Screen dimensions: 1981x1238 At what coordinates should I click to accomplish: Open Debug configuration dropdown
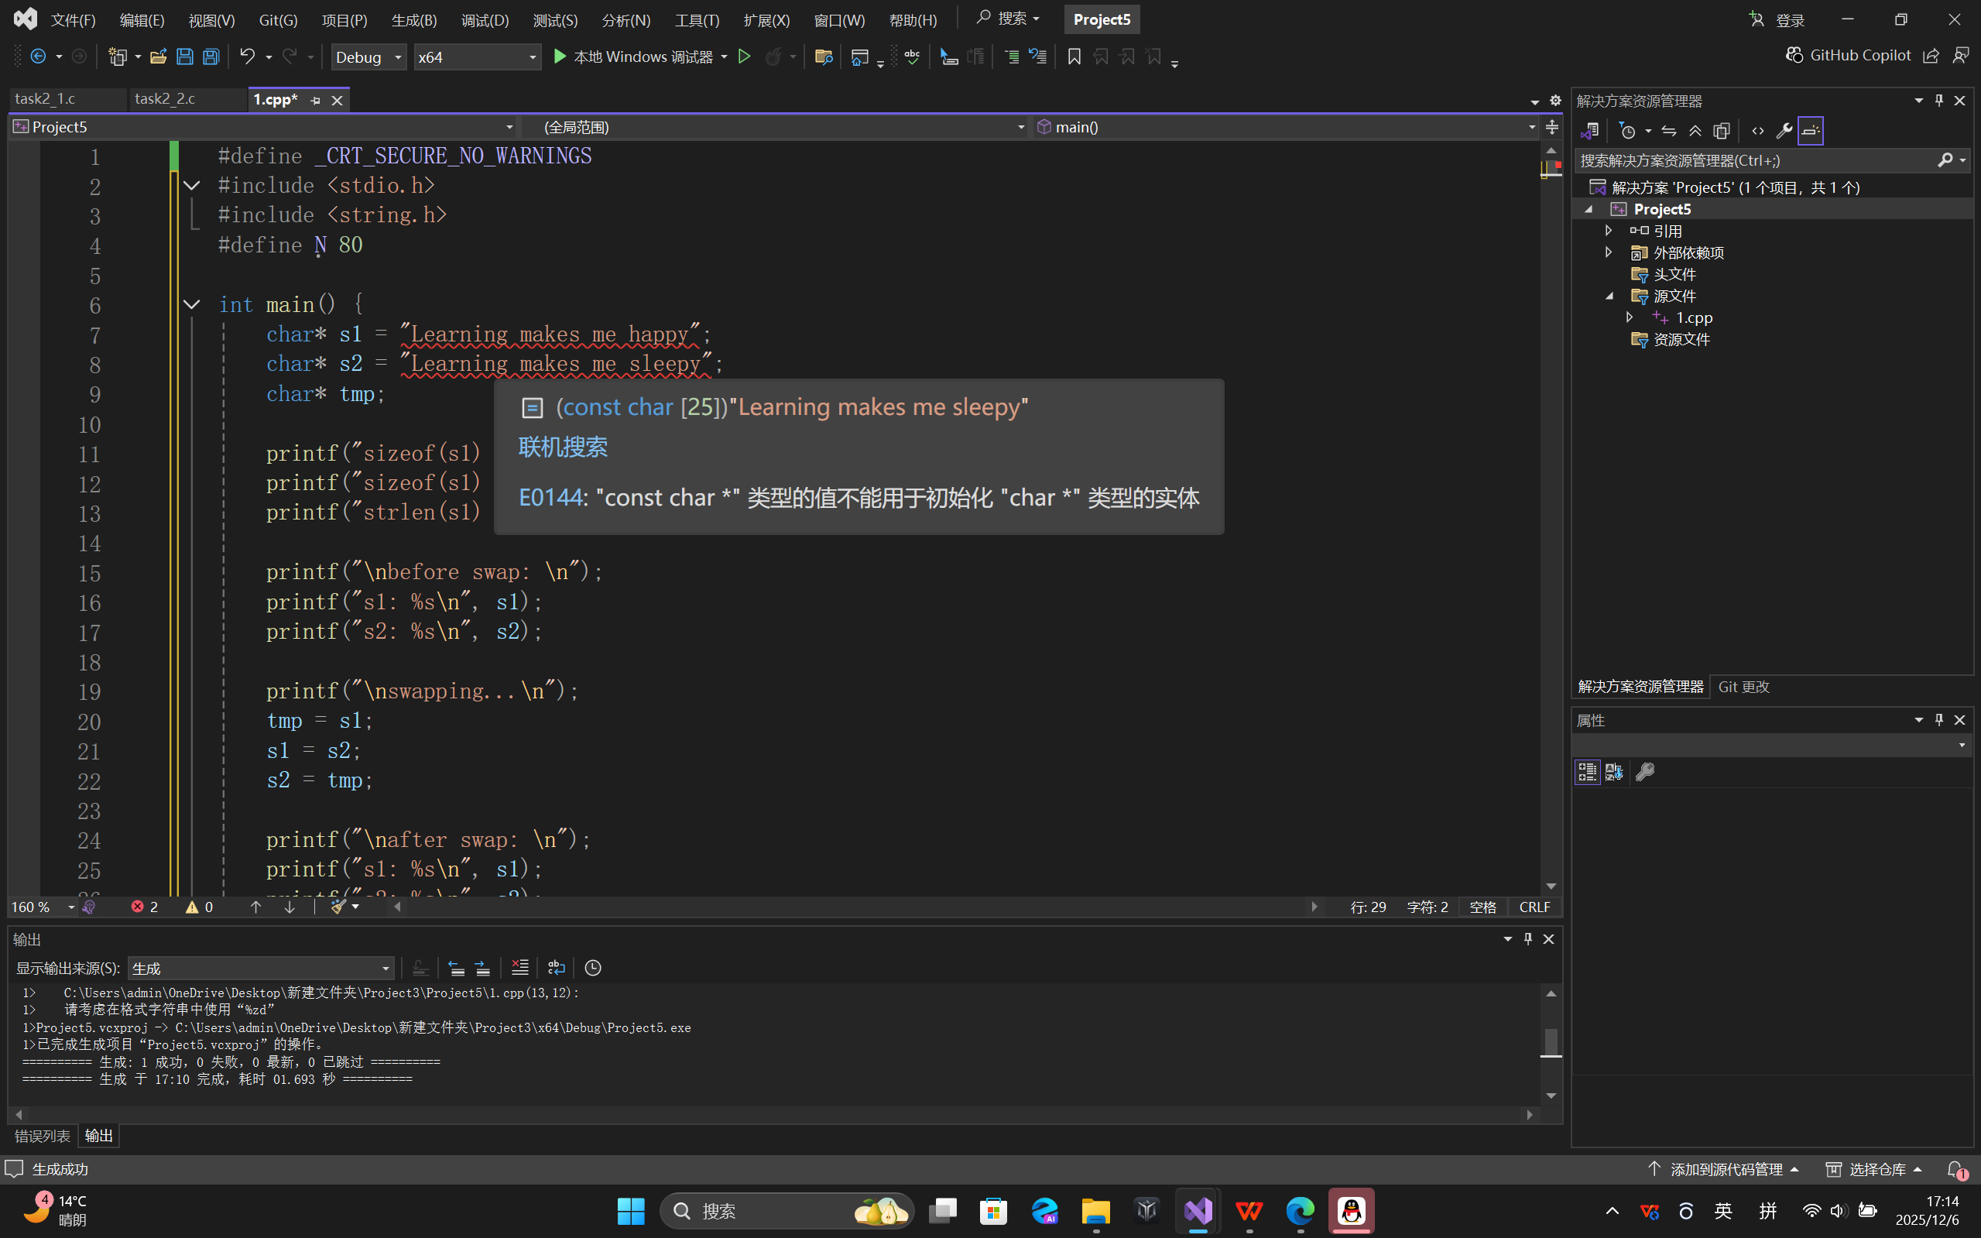click(368, 57)
